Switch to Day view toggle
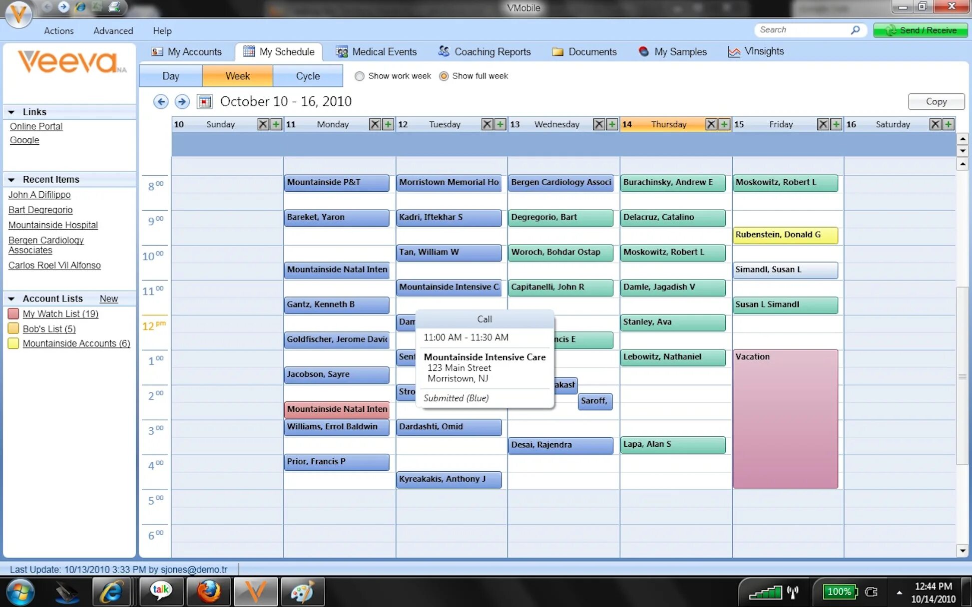Image resolution: width=972 pixels, height=607 pixels. pos(170,76)
